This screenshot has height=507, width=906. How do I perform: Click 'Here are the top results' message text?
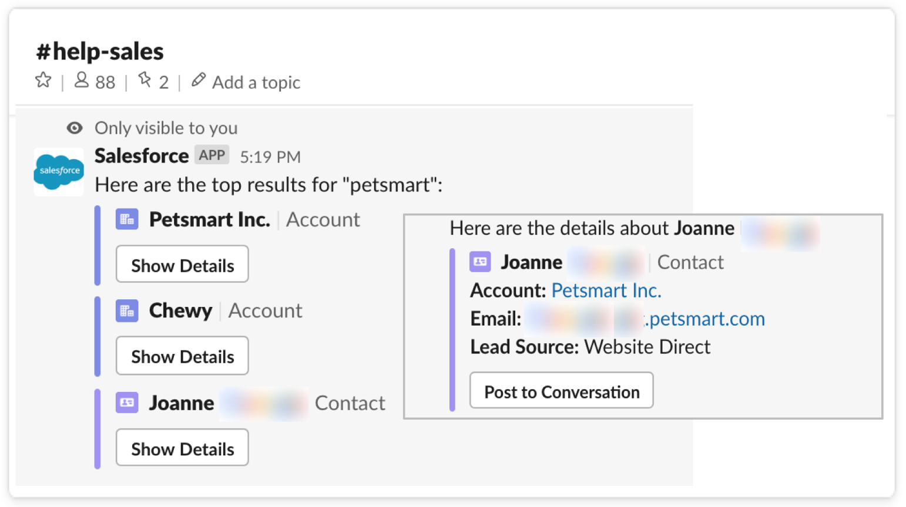click(x=269, y=185)
